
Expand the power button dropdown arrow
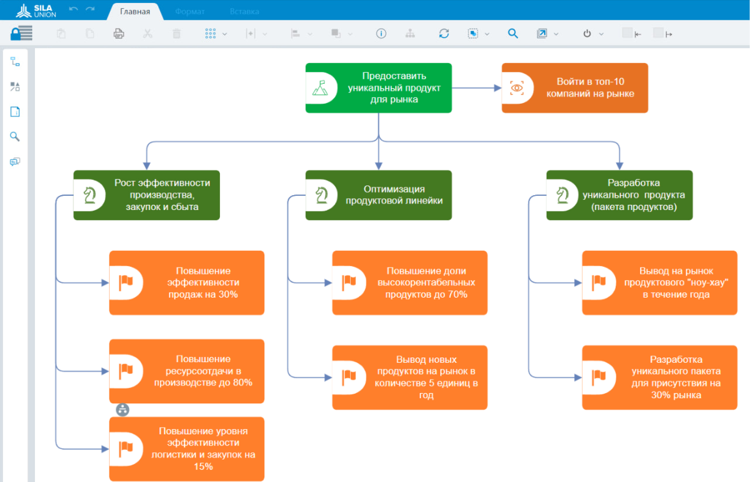[x=602, y=34]
